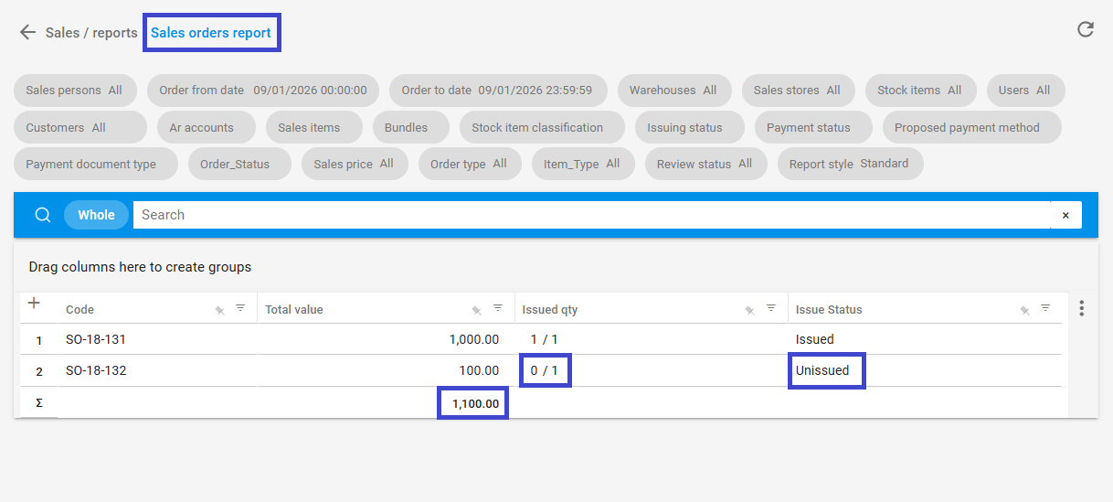This screenshot has height=502, width=1113.
Task: Choose the Report style Standard chip
Action: [850, 164]
